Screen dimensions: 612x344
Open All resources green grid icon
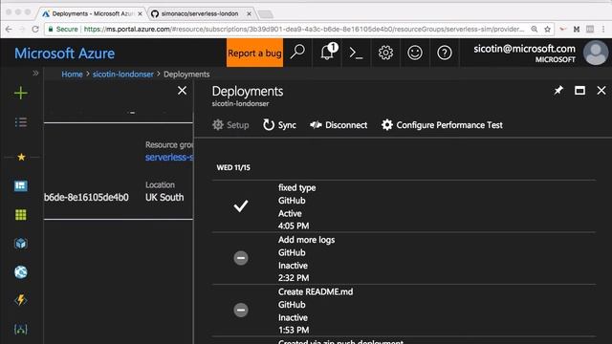click(21, 214)
